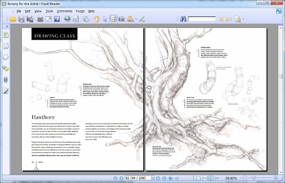Open the File menu

[19, 11]
